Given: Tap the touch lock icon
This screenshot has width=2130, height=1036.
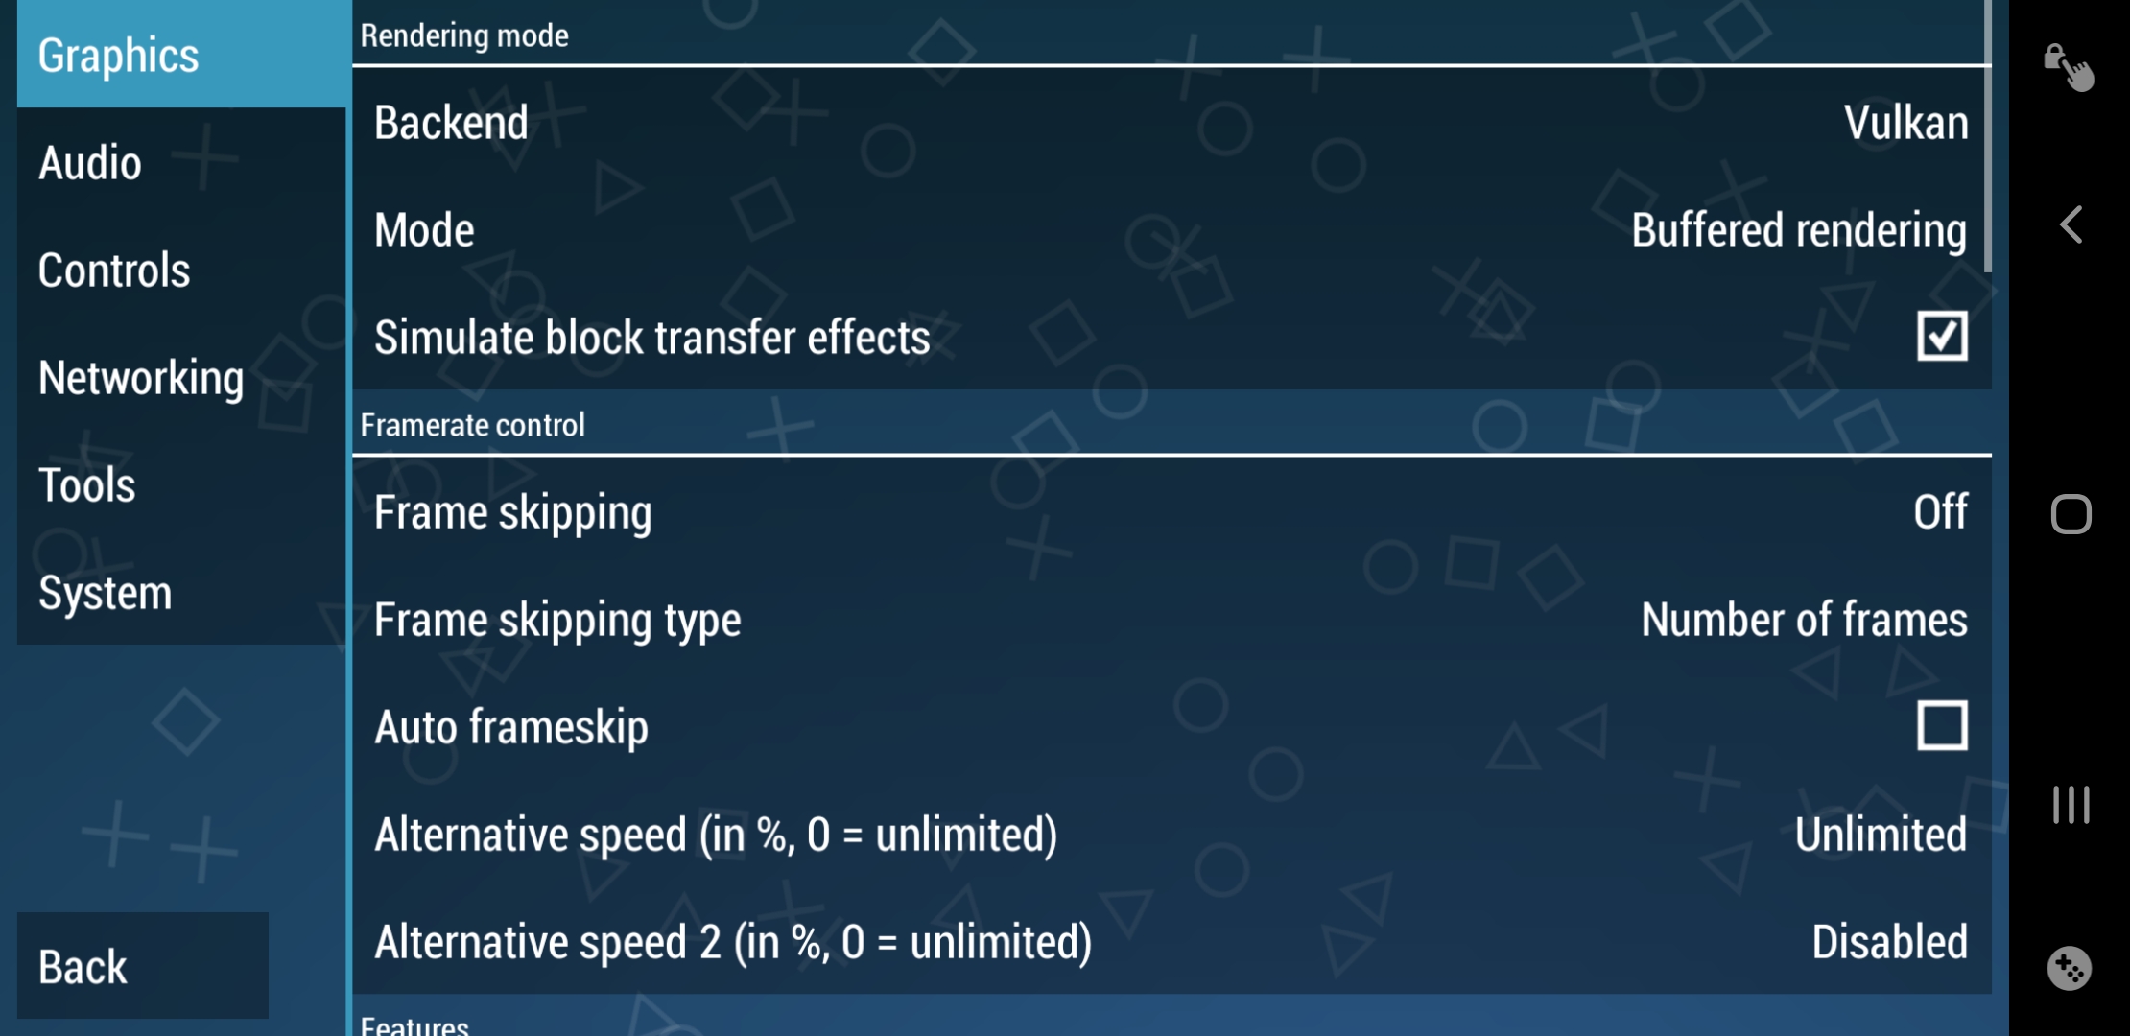Looking at the screenshot, I should click(2068, 67).
